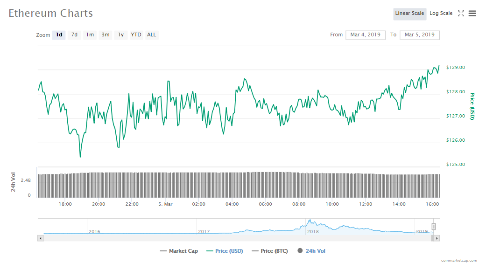Select Linear Scale view
Screen dimensions: 486x270
click(x=409, y=14)
